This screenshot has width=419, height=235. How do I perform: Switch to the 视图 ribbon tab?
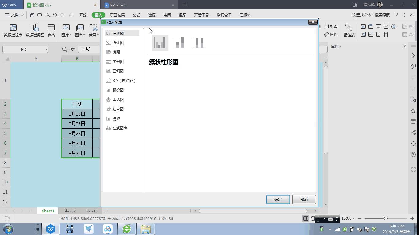[183, 15]
